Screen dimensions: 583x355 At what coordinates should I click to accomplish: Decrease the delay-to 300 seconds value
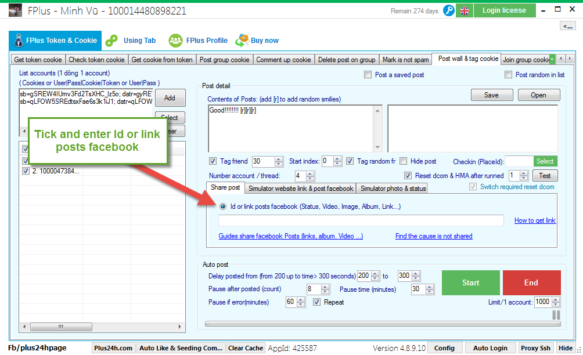click(x=416, y=278)
